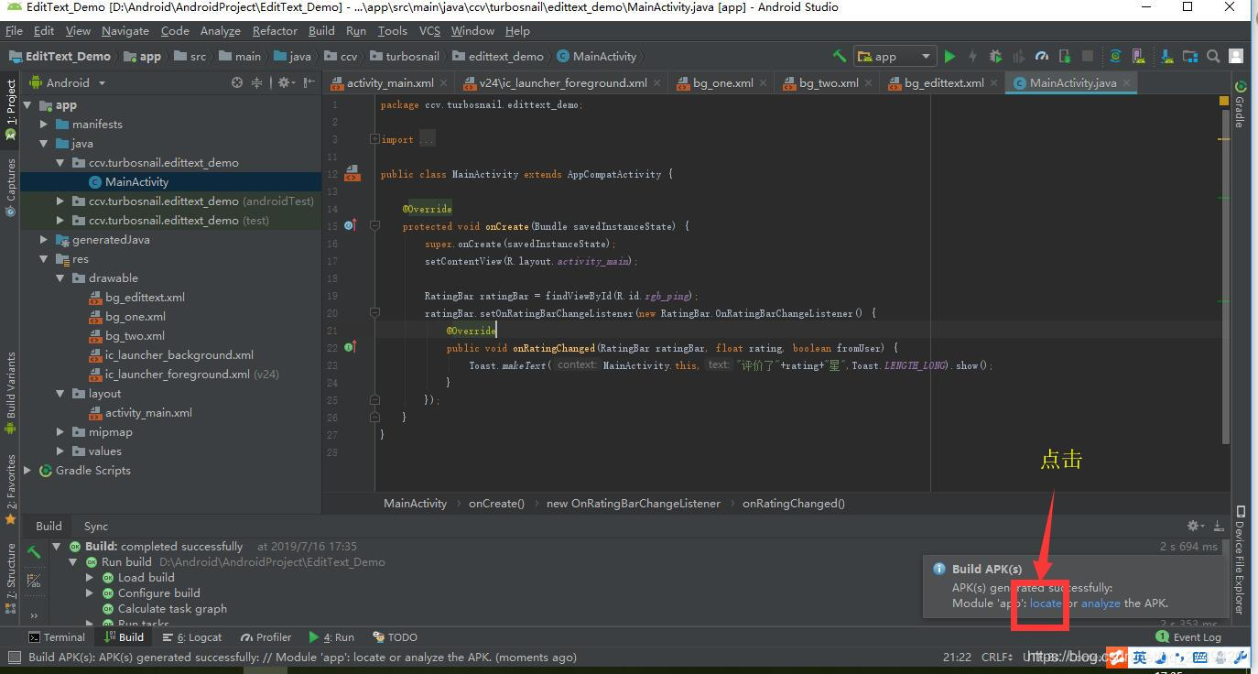Viewport: 1258px width, 674px height.
Task: Open the Event Log
Action: (1188, 637)
